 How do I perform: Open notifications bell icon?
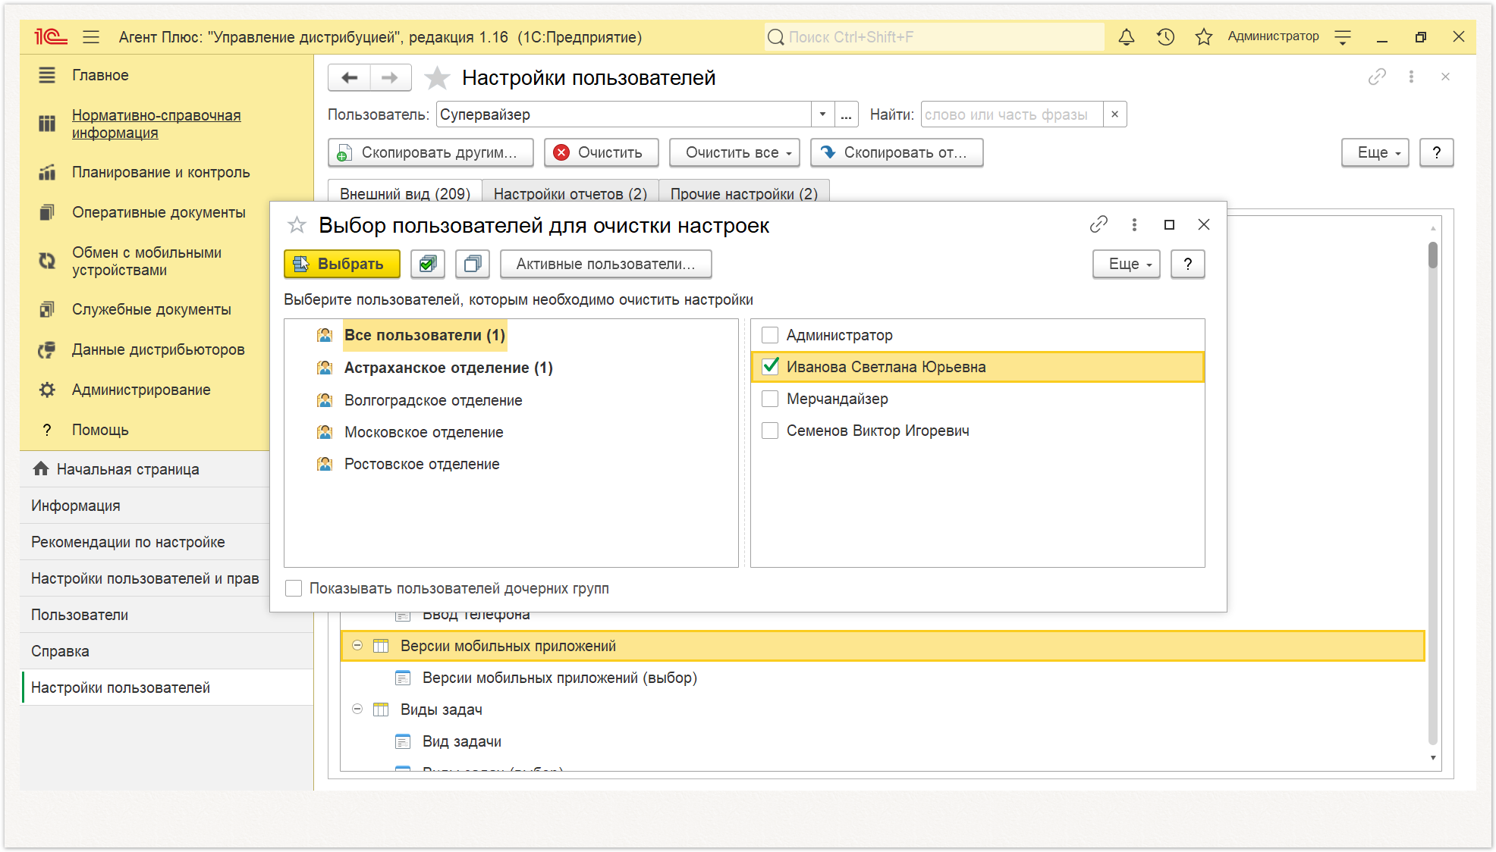point(1127,36)
